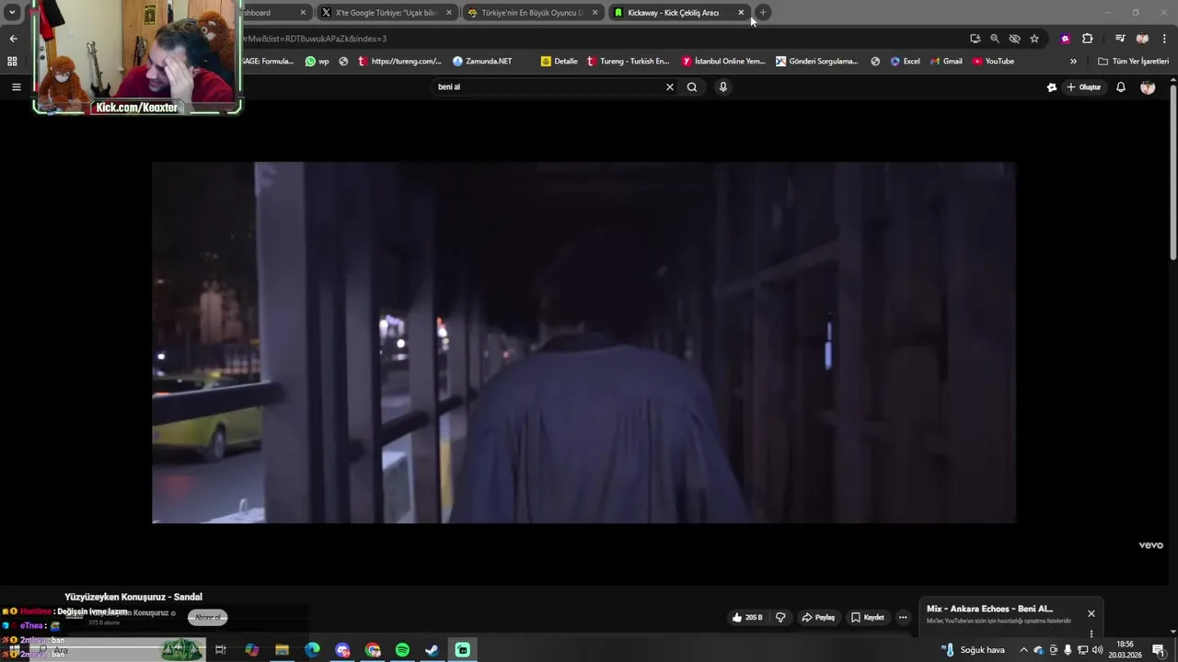1178x662 pixels.
Task: Open the YouTube bookmark
Action: pyautogui.click(x=994, y=62)
